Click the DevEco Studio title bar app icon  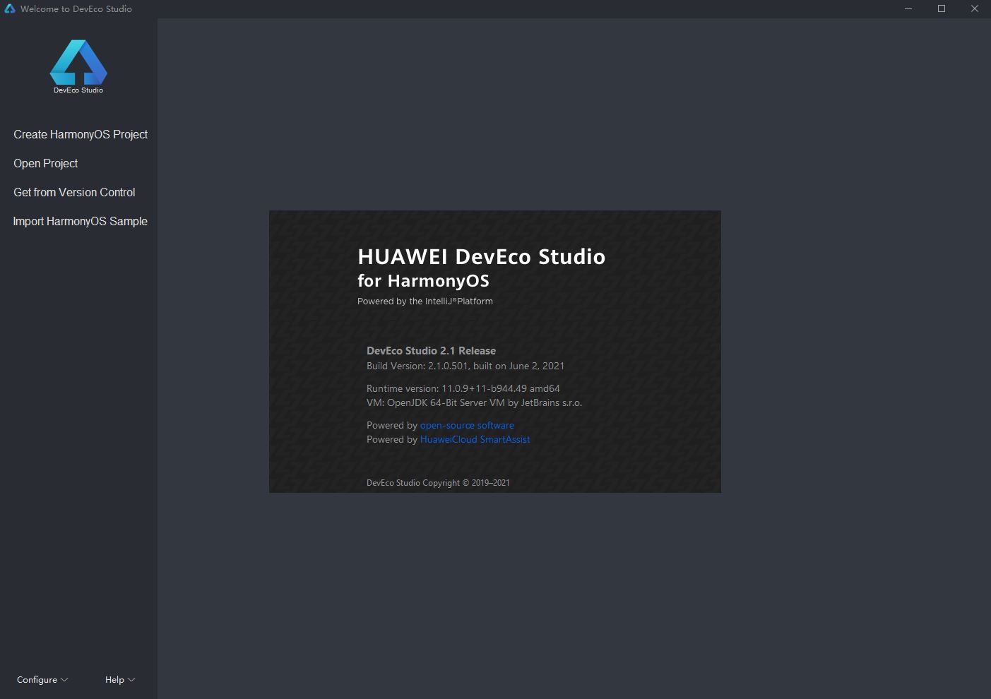coord(10,8)
